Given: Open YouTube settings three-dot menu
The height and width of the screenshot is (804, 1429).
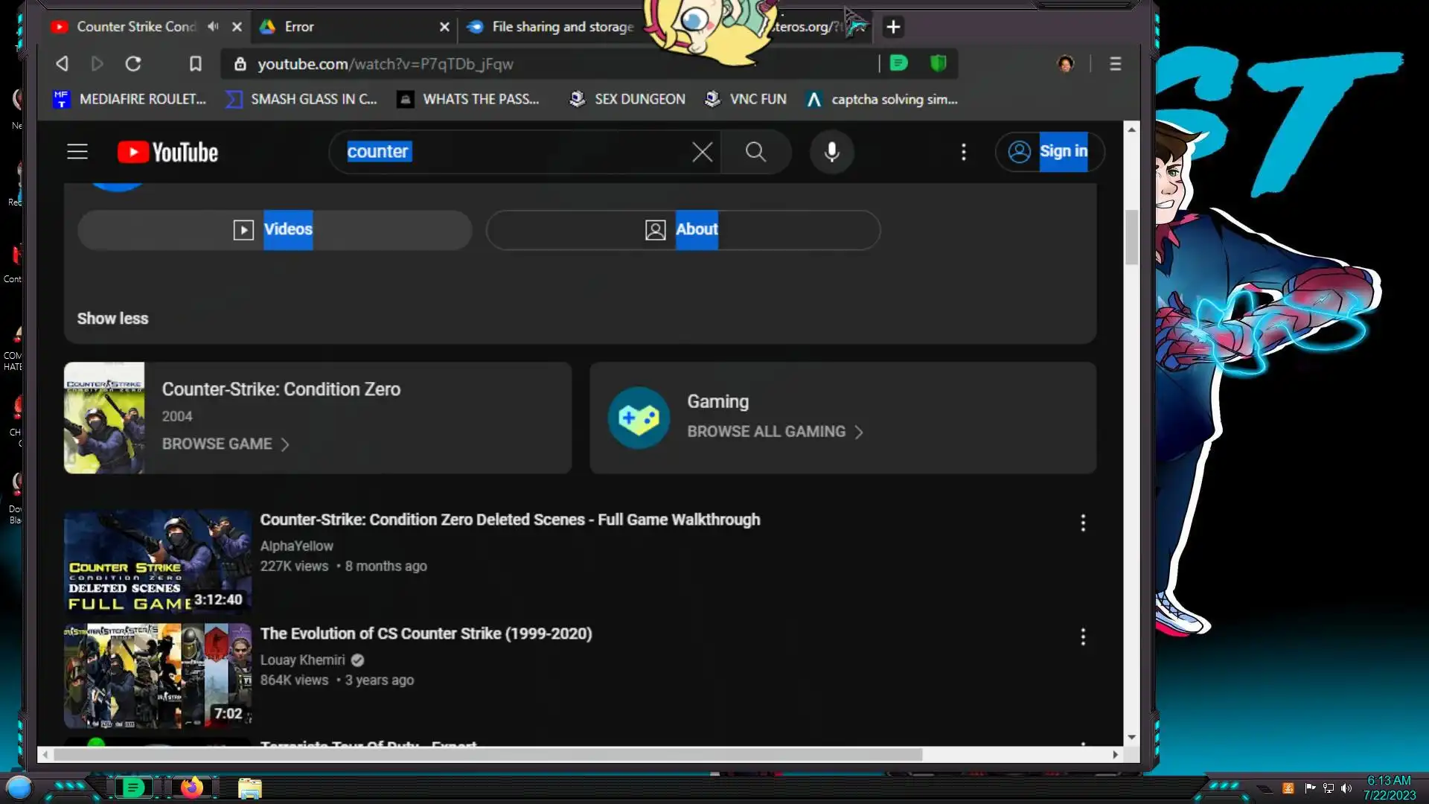Looking at the screenshot, I should pyautogui.click(x=963, y=152).
